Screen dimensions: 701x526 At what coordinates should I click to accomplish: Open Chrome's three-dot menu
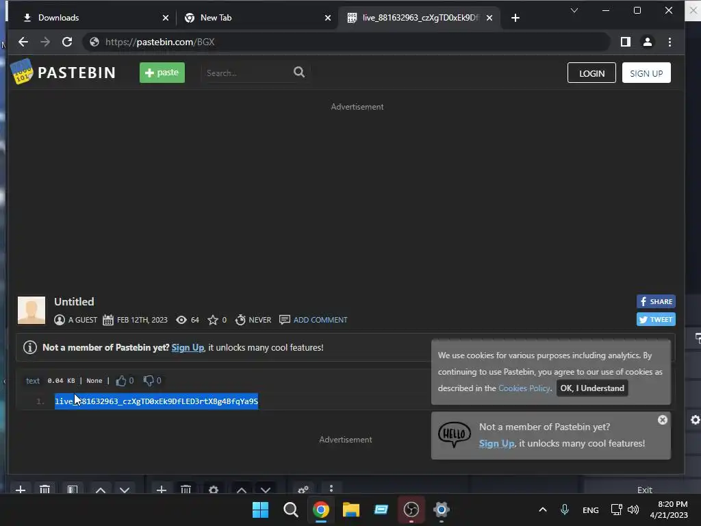click(x=670, y=42)
